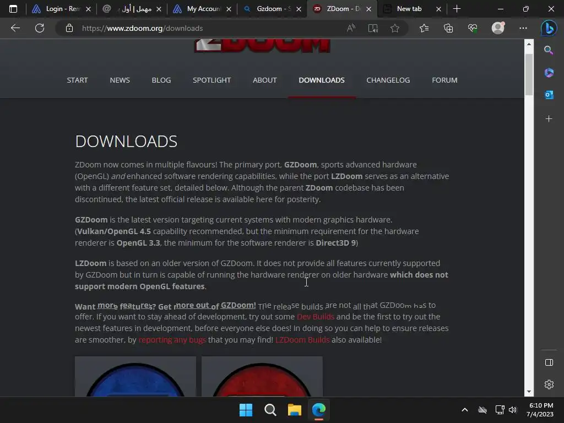The height and width of the screenshot is (423, 564).
Task: Close the New tab tab
Action: coord(438,9)
